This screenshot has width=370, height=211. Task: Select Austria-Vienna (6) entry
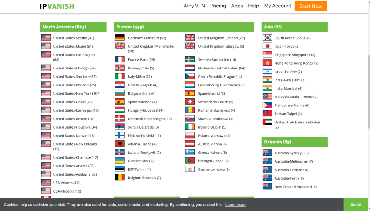point(212,144)
